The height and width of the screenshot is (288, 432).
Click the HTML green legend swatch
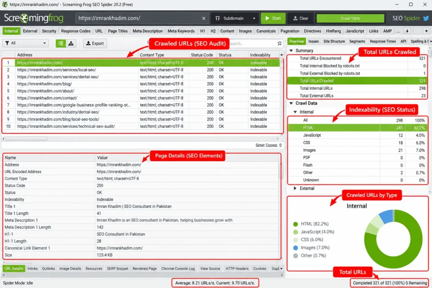296,224
